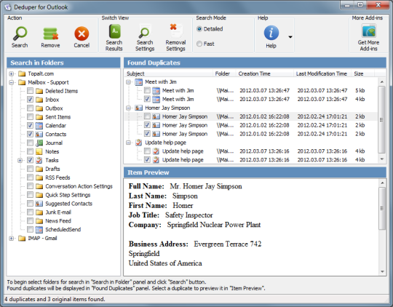
Task: Select the last Update help page row
Action: point(250,160)
